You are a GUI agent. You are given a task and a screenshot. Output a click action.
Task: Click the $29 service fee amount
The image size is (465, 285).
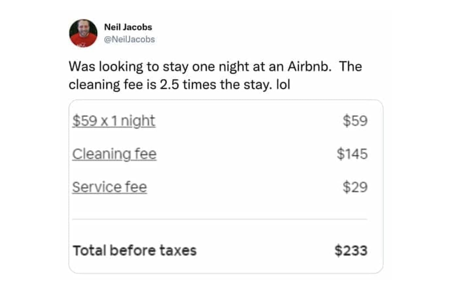pos(355,187)
